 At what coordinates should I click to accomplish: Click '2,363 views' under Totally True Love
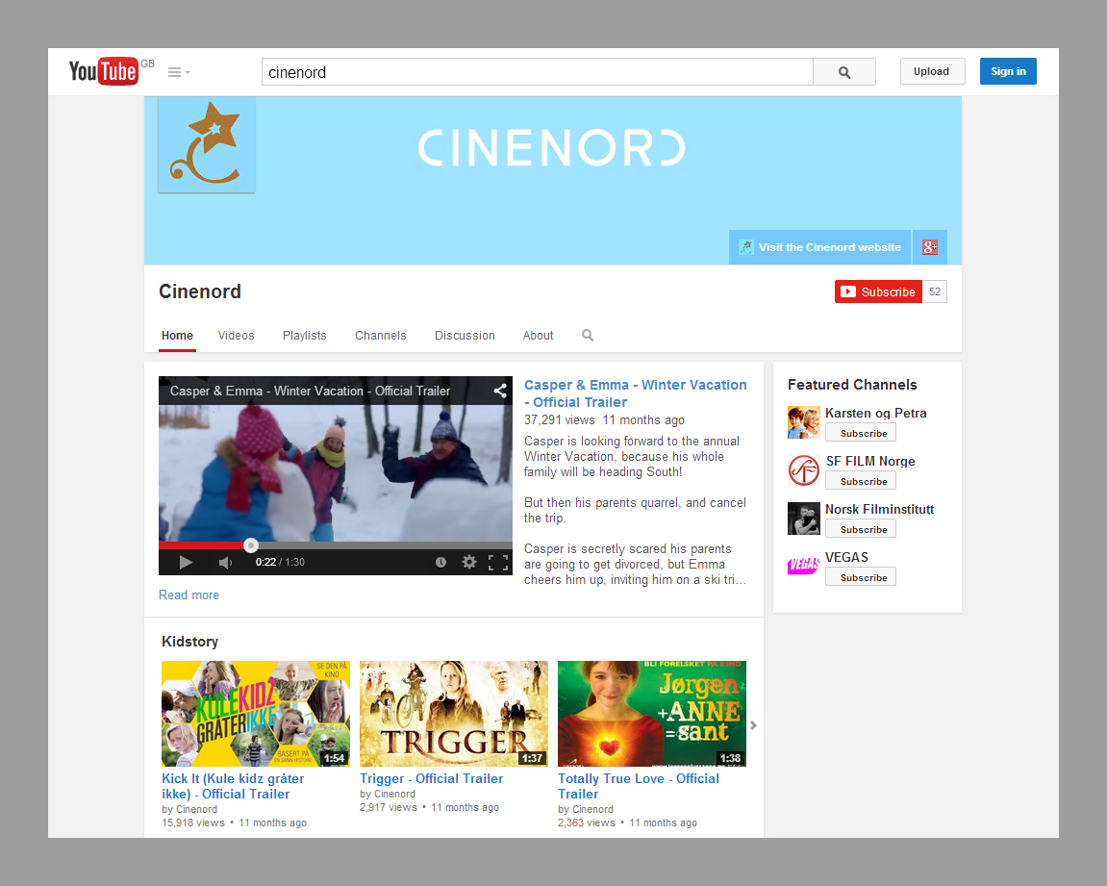click(x=587, y=823)
